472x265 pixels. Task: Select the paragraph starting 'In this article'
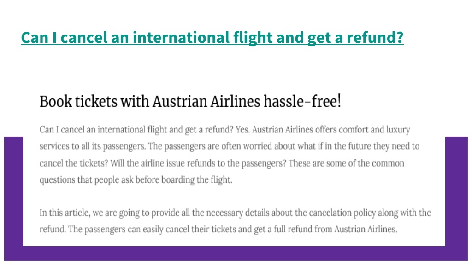tap(235, 221)
